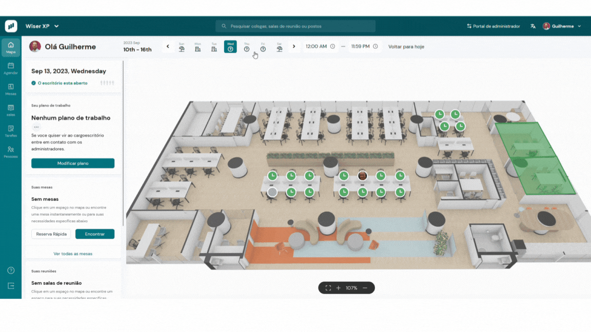This screenshot has width=591, height=332.
Task: Click the 107% zoom level
Action: 351,288
